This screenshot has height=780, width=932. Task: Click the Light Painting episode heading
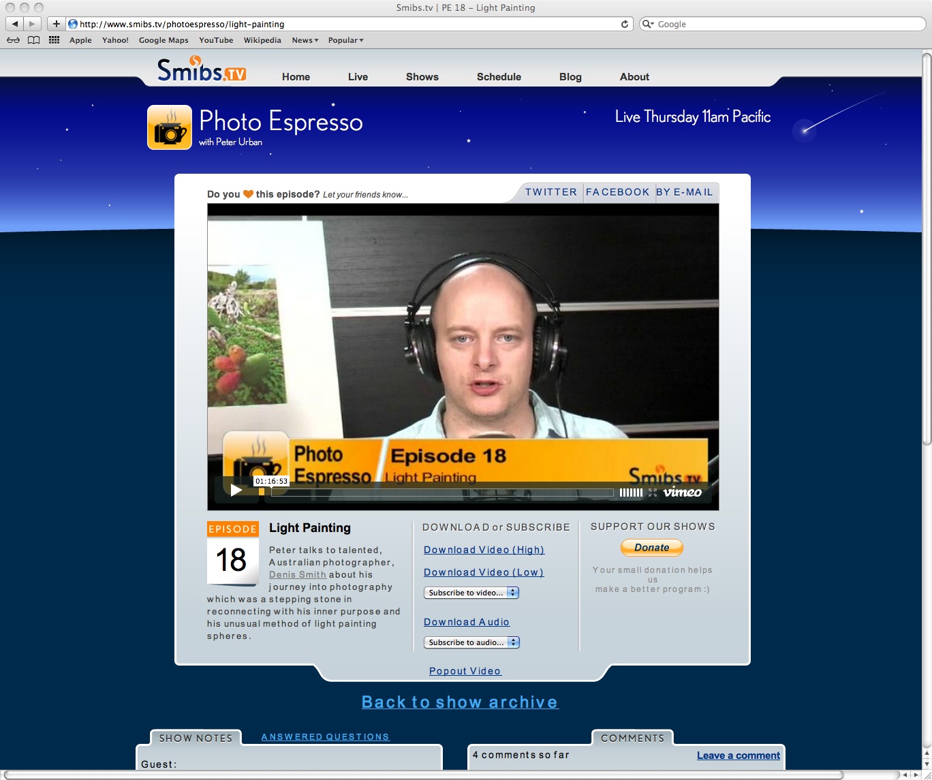pyautogui.click(x=310, y=528)
